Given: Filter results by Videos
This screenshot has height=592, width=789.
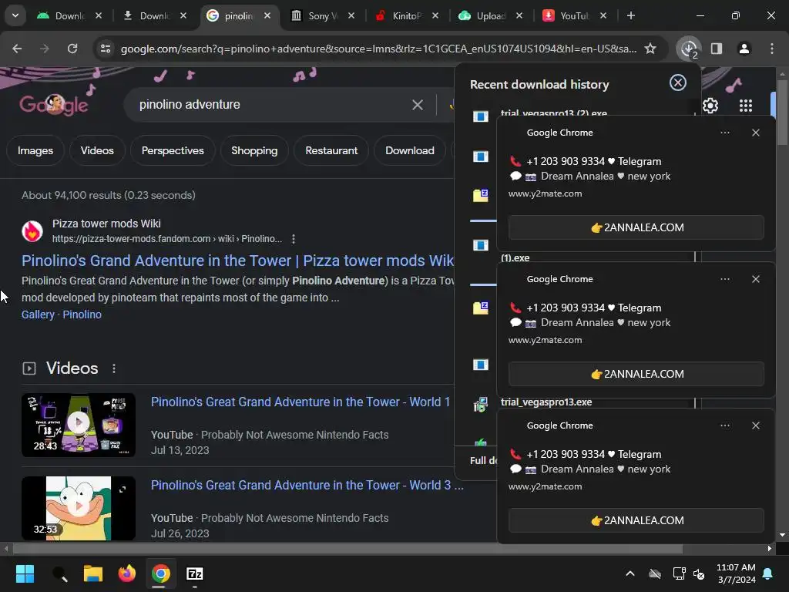Looking at the screenshot, I should [97, 150].
